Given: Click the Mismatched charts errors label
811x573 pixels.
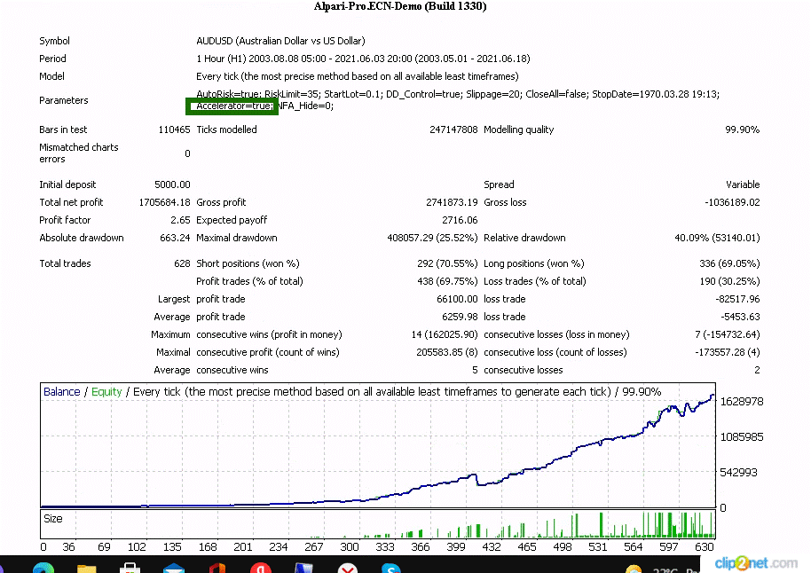Looking at the screenshot, I should tap(79, 153).
